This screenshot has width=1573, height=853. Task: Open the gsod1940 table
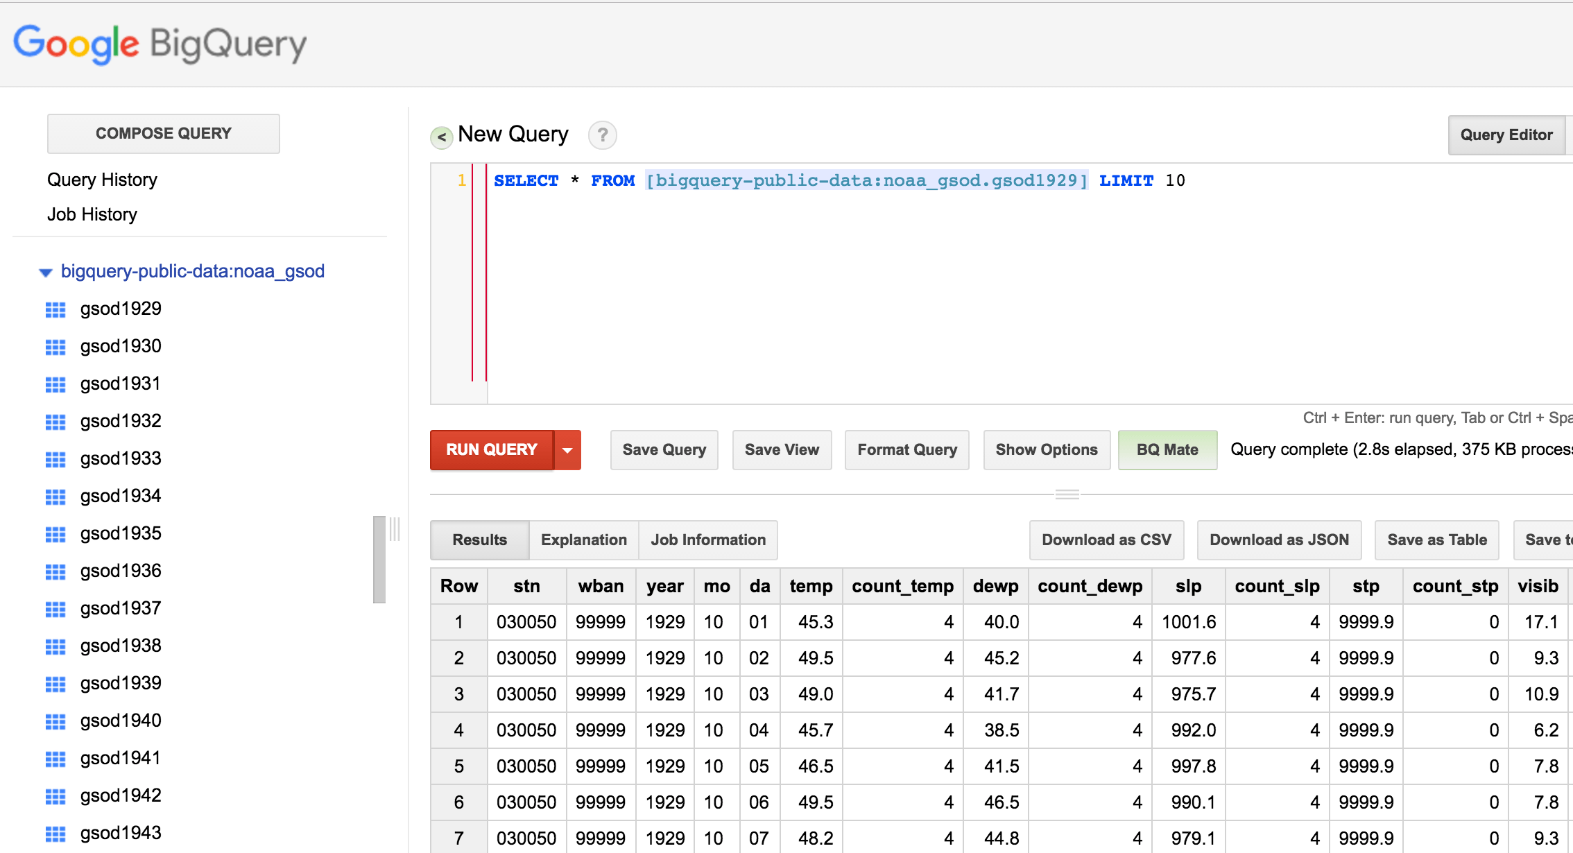[121, 721]
